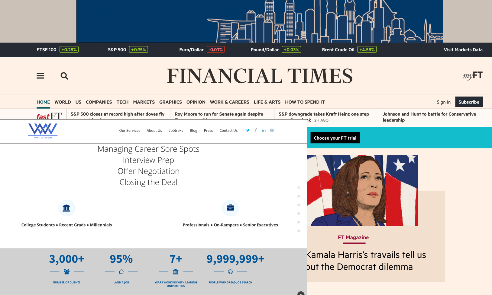Select the second page-section dot

coord(299,196)
